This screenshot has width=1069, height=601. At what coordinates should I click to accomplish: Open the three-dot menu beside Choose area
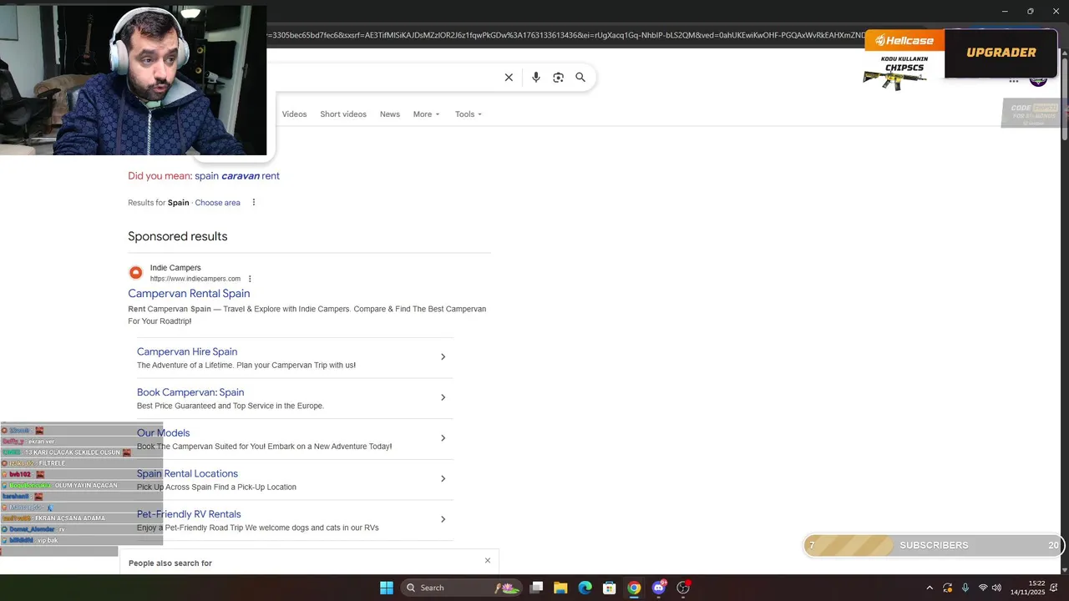pyautogui.click(x=254, y=203)
